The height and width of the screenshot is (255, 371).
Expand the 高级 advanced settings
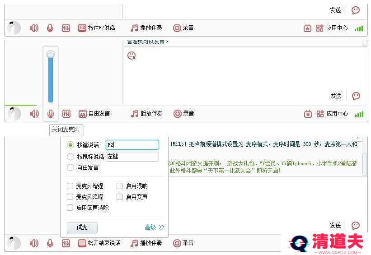click(154, 227)
